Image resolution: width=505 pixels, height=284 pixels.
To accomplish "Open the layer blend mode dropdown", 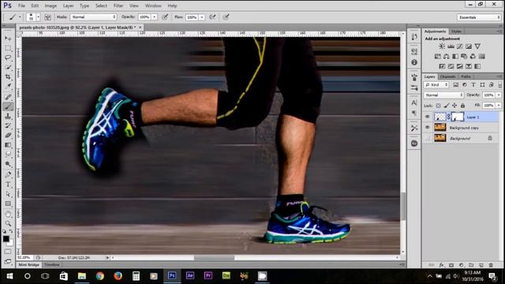I will [443, 95].
